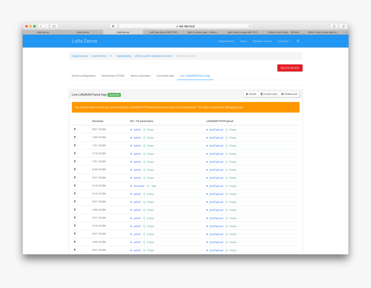Viewport: 371px width, 288px height.
Task: Click the down arrow icon on downlink row
Action: tap(75, 186)
